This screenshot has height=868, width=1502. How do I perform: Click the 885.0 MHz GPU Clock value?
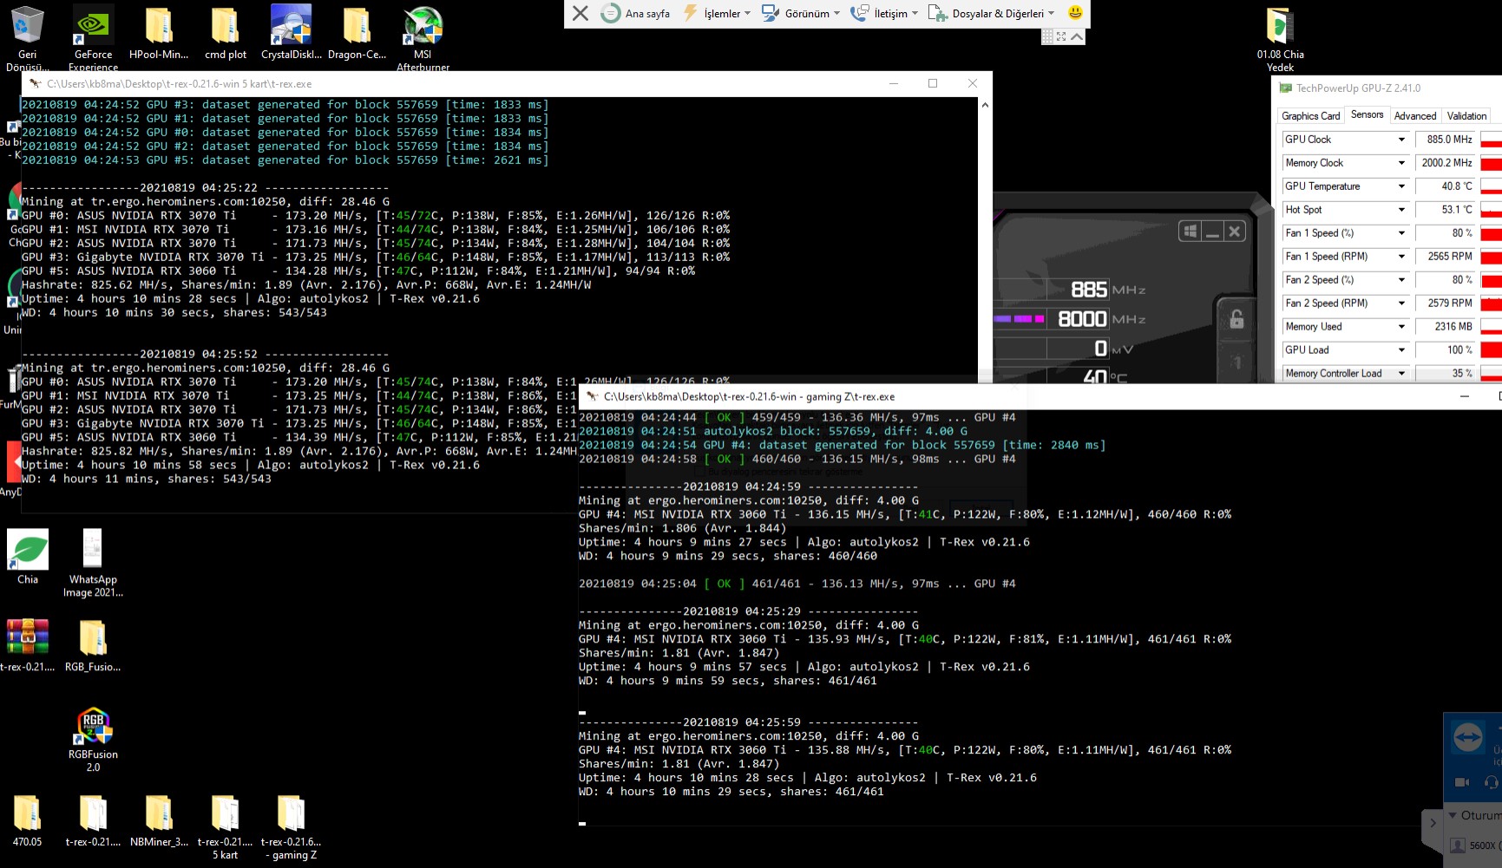pyautogui.click(x=1446, y=140)
